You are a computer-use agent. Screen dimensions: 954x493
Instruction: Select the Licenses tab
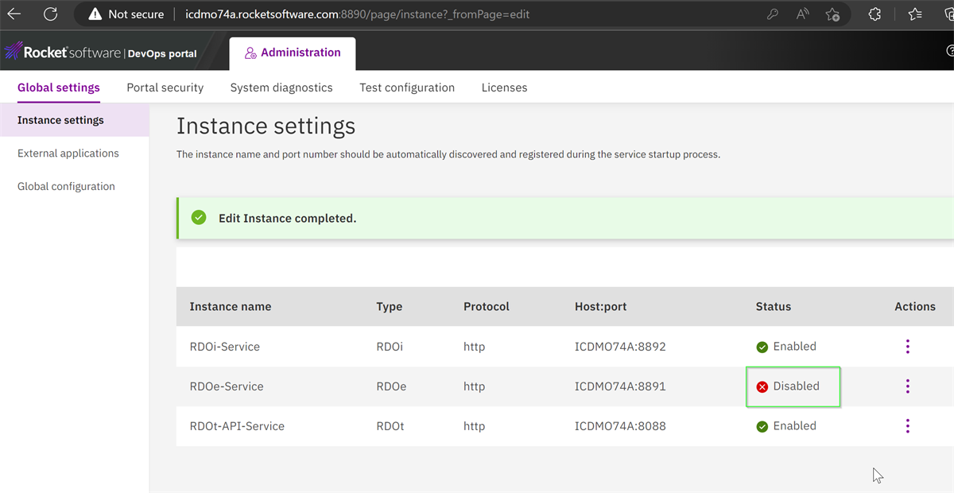click(504, 87)
